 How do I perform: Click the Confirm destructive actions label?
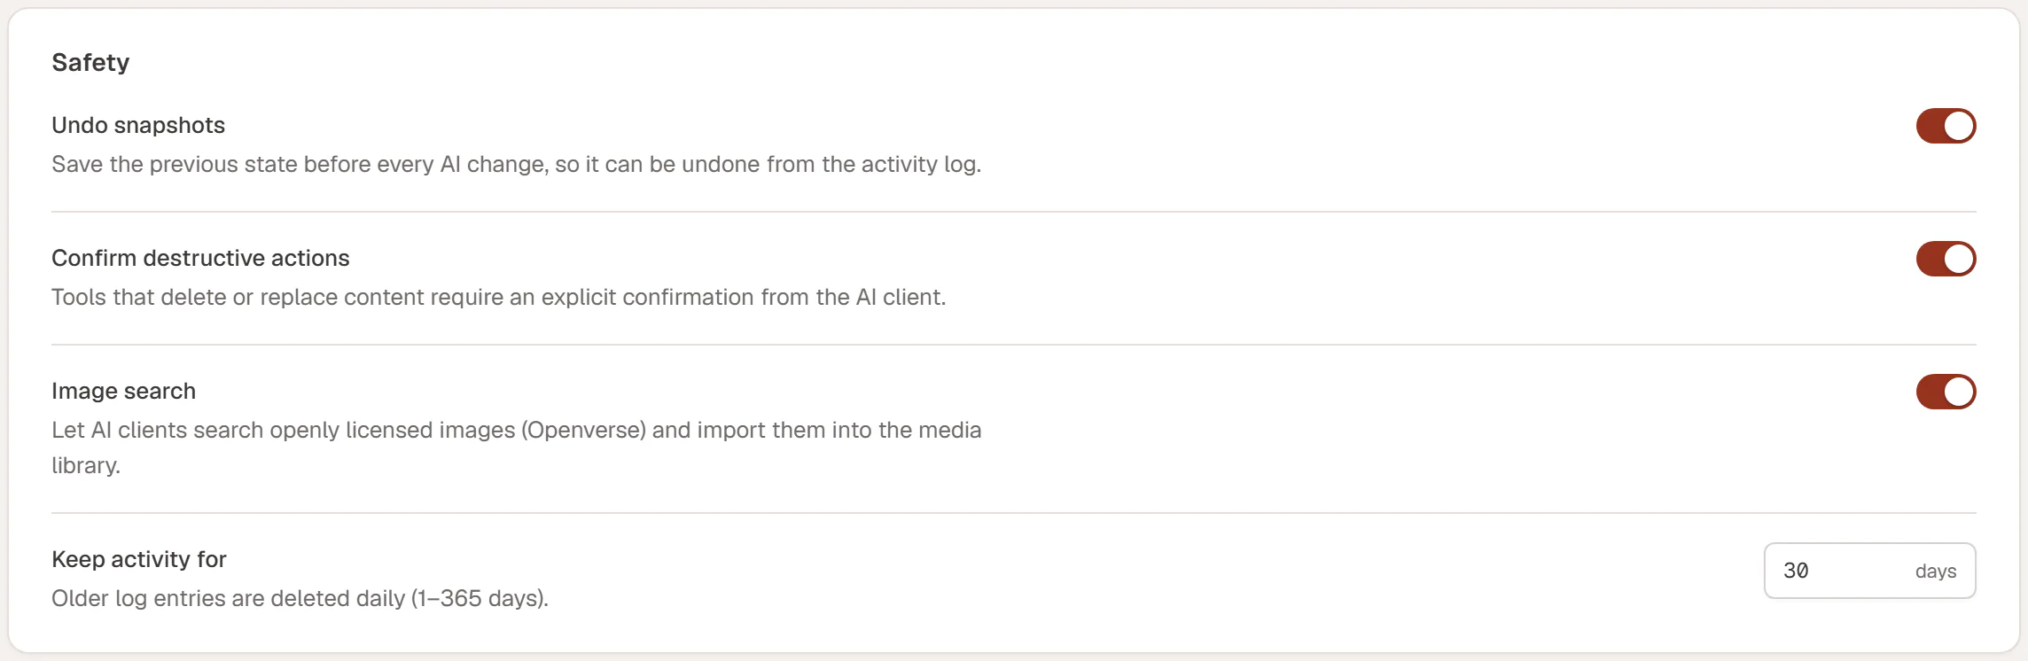[x=200, y=258]
